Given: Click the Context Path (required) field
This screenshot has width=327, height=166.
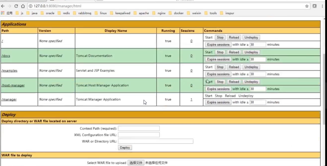Looking at the screenshot, I should click(139, 129).
